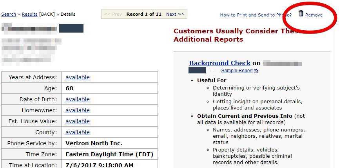Click the Useful For bullet heading
The width and height of the screenshot is (339, 168).
pos(212,80)
